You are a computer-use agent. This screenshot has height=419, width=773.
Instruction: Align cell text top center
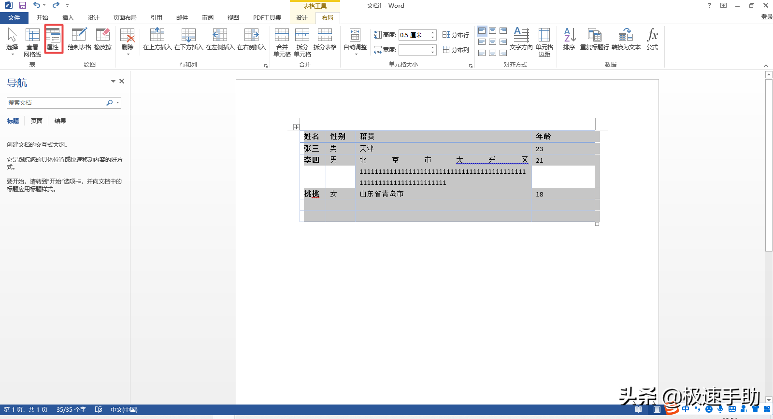pos(493,31)
